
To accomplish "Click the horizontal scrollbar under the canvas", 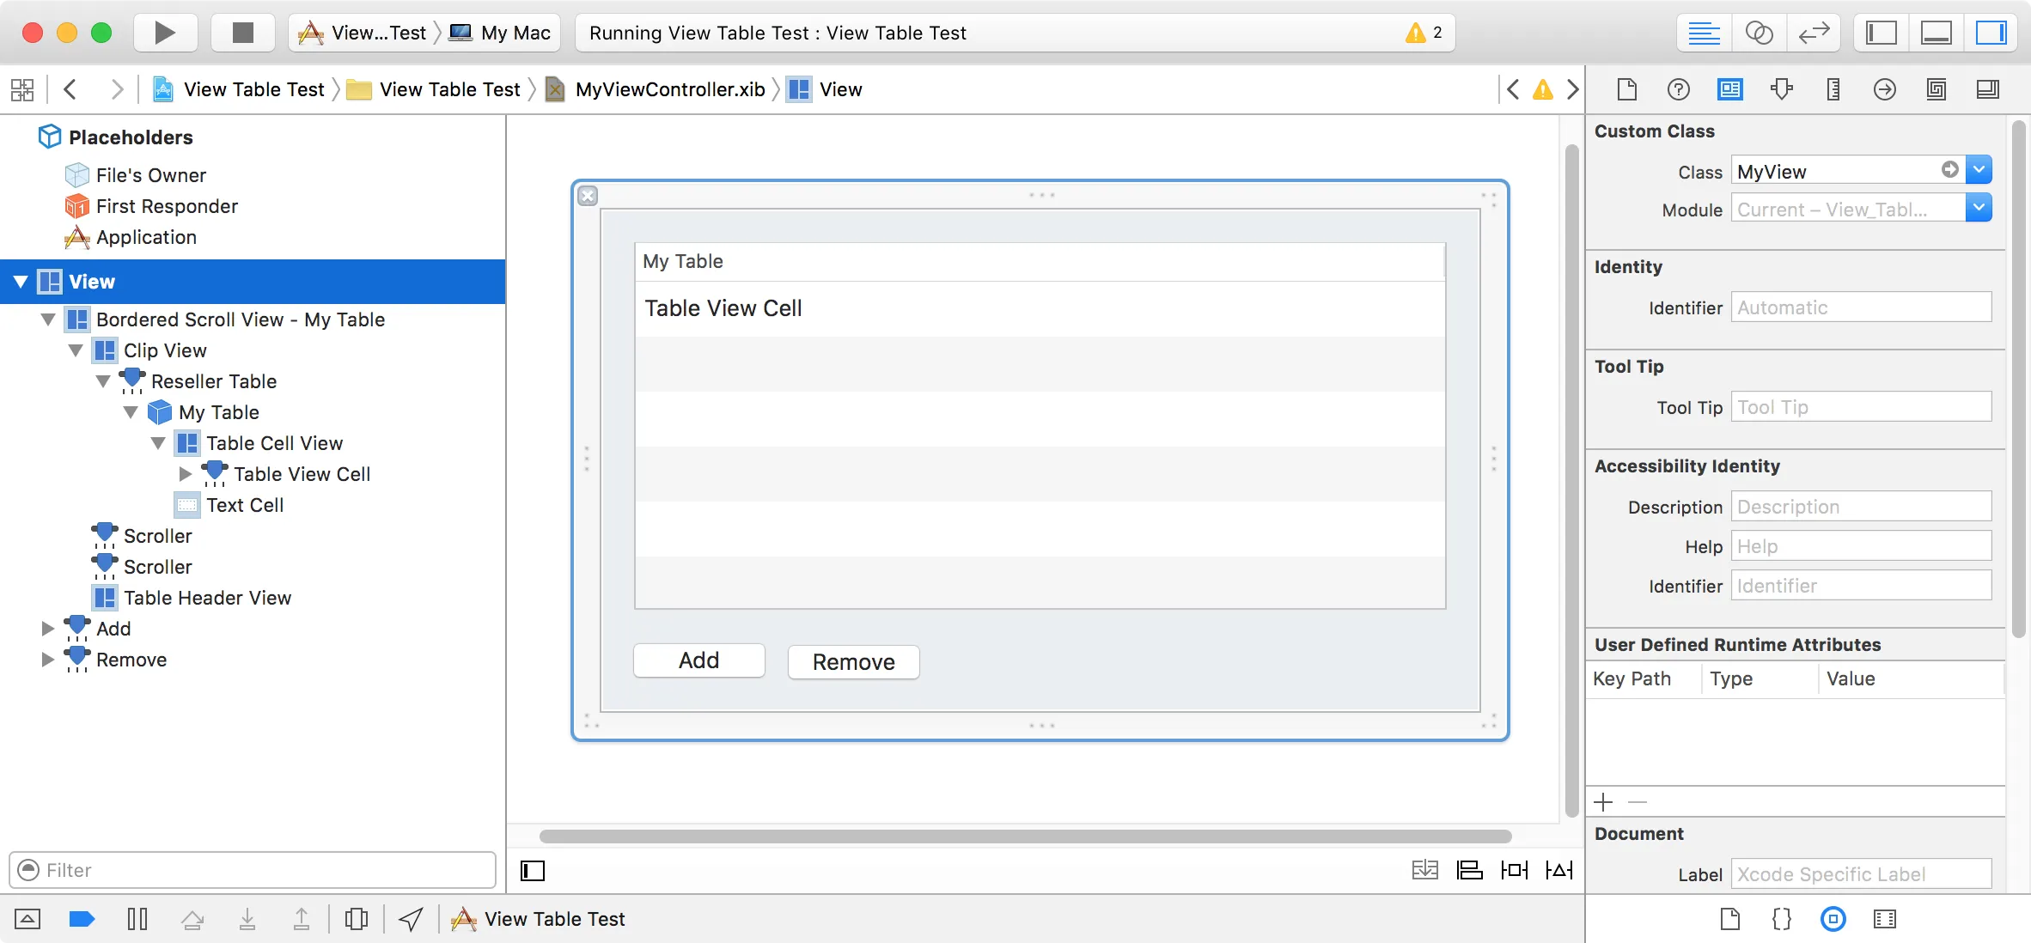I will 1024,836.
